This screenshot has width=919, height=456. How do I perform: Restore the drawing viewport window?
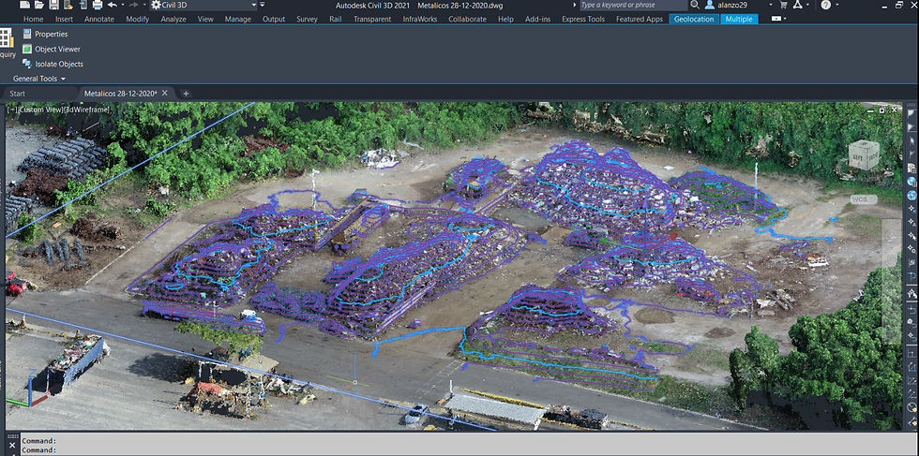[x=882, y=110]
